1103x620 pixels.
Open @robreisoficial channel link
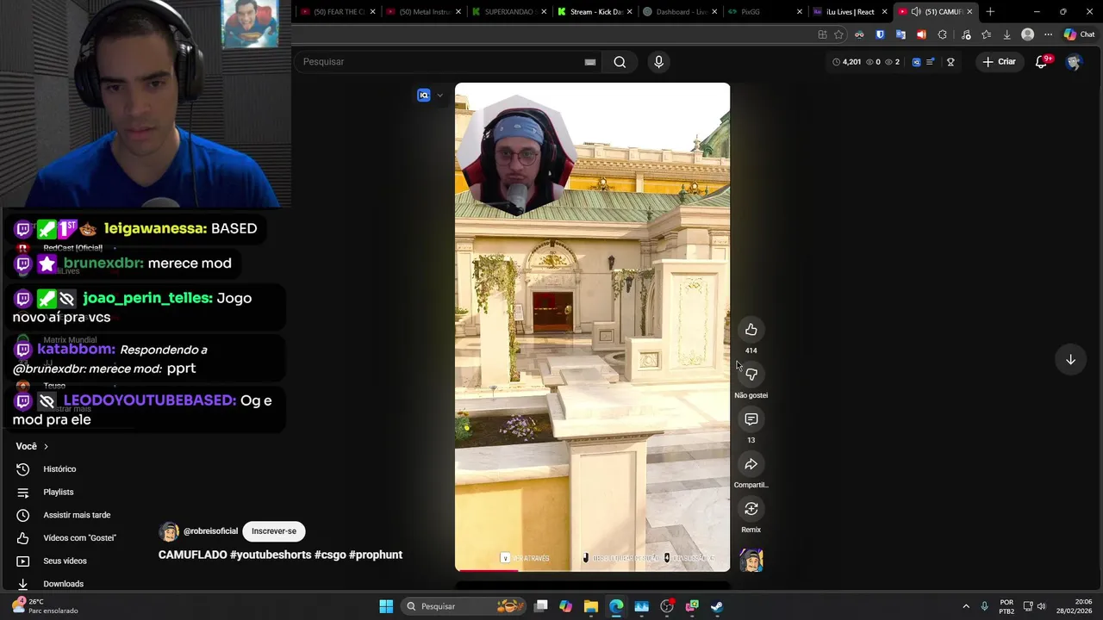[x=210, y=531]
